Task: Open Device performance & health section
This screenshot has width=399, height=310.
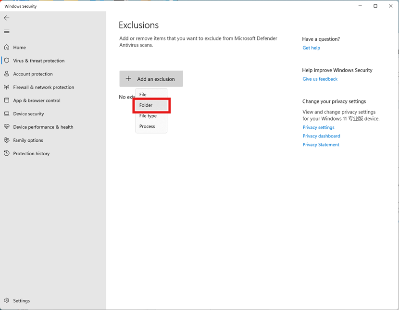Action: (53, 127)
